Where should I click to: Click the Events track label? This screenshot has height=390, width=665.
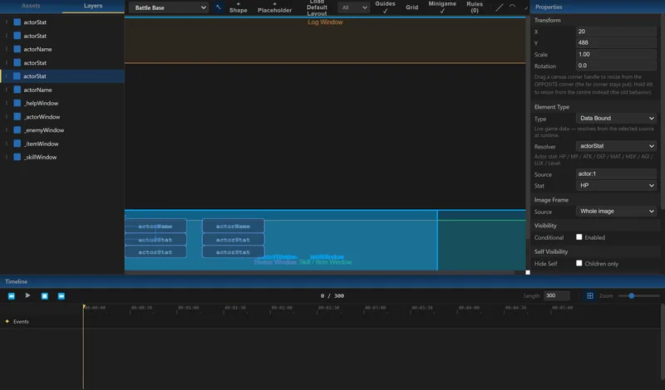[21, 322]
